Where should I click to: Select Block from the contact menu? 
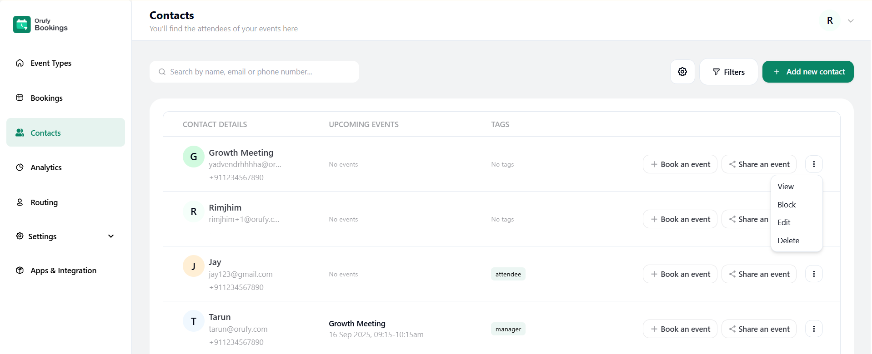tap(786, 205)
